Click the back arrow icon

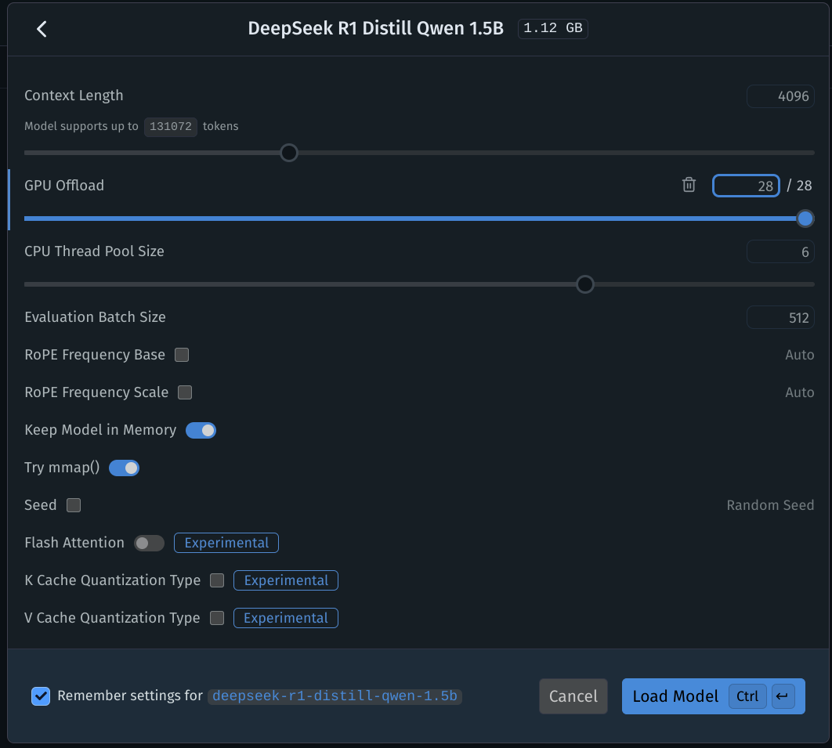point(42,29)
